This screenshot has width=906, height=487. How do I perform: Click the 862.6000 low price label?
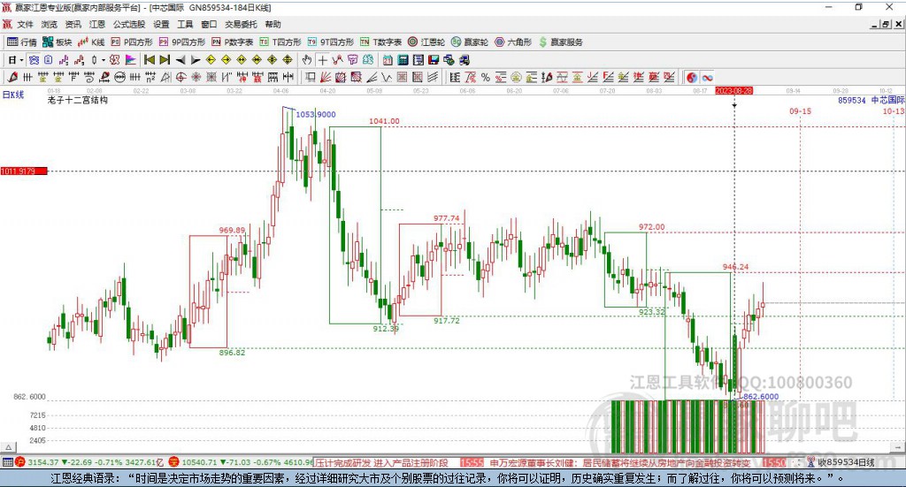[x=760, y=397]
